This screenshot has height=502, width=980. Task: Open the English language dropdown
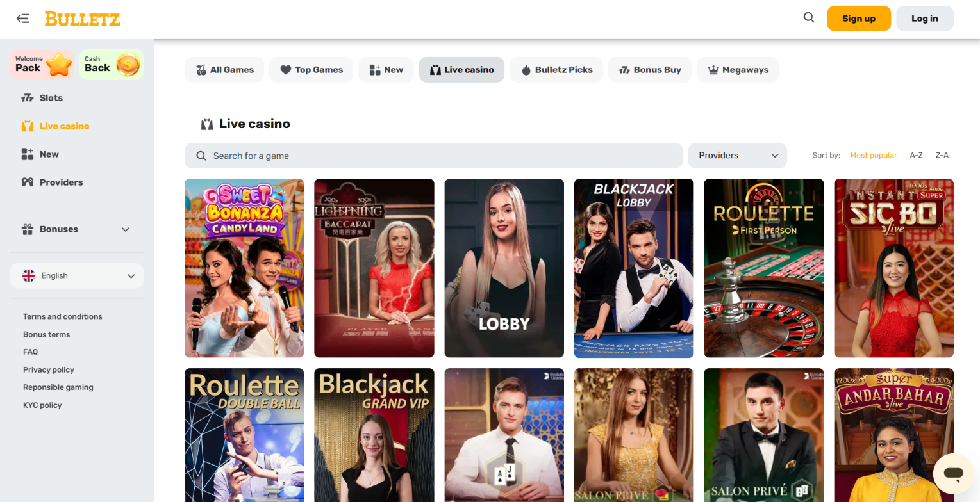click(x=77, y=276)
